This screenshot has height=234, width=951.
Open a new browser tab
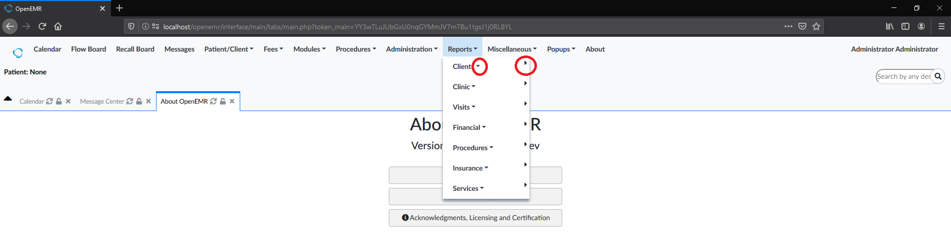click(119, 8)
